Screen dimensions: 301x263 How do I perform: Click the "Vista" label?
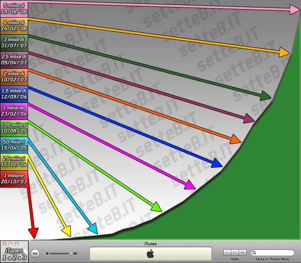(235, 259)
